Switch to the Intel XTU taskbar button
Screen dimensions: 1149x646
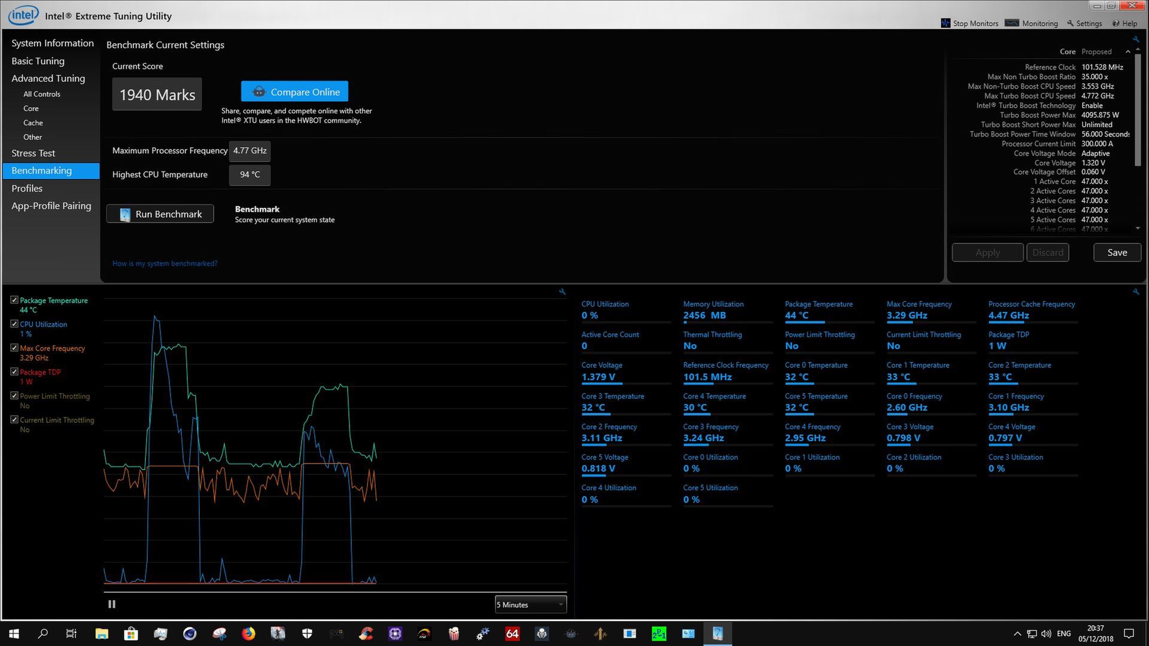[718, 633]
